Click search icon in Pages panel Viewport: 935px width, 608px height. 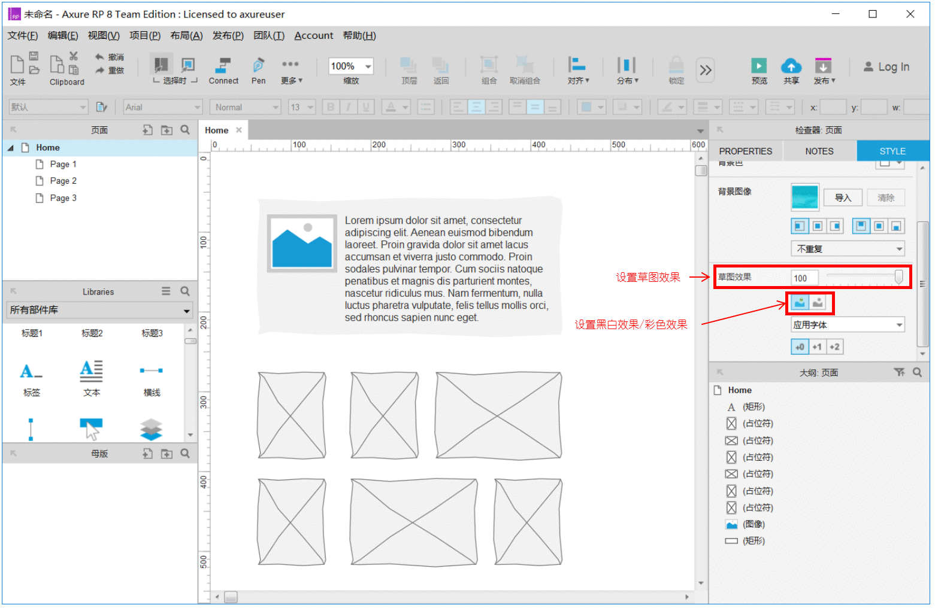pyautogui.click(x=185, y=130)
